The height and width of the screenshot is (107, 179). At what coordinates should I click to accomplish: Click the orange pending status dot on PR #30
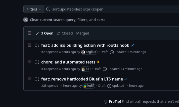(98, 62)
